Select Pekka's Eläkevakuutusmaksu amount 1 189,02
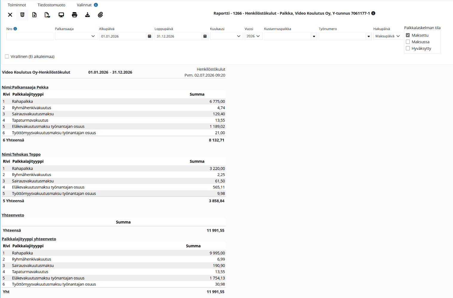Image resolution: width=453 pixels, height=298 pixels. 217,127
